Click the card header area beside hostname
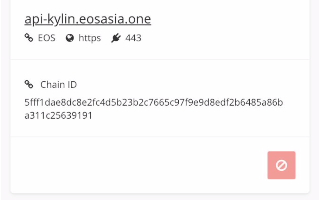The width and height of the screenshot is (320, 200). [229, 19]
